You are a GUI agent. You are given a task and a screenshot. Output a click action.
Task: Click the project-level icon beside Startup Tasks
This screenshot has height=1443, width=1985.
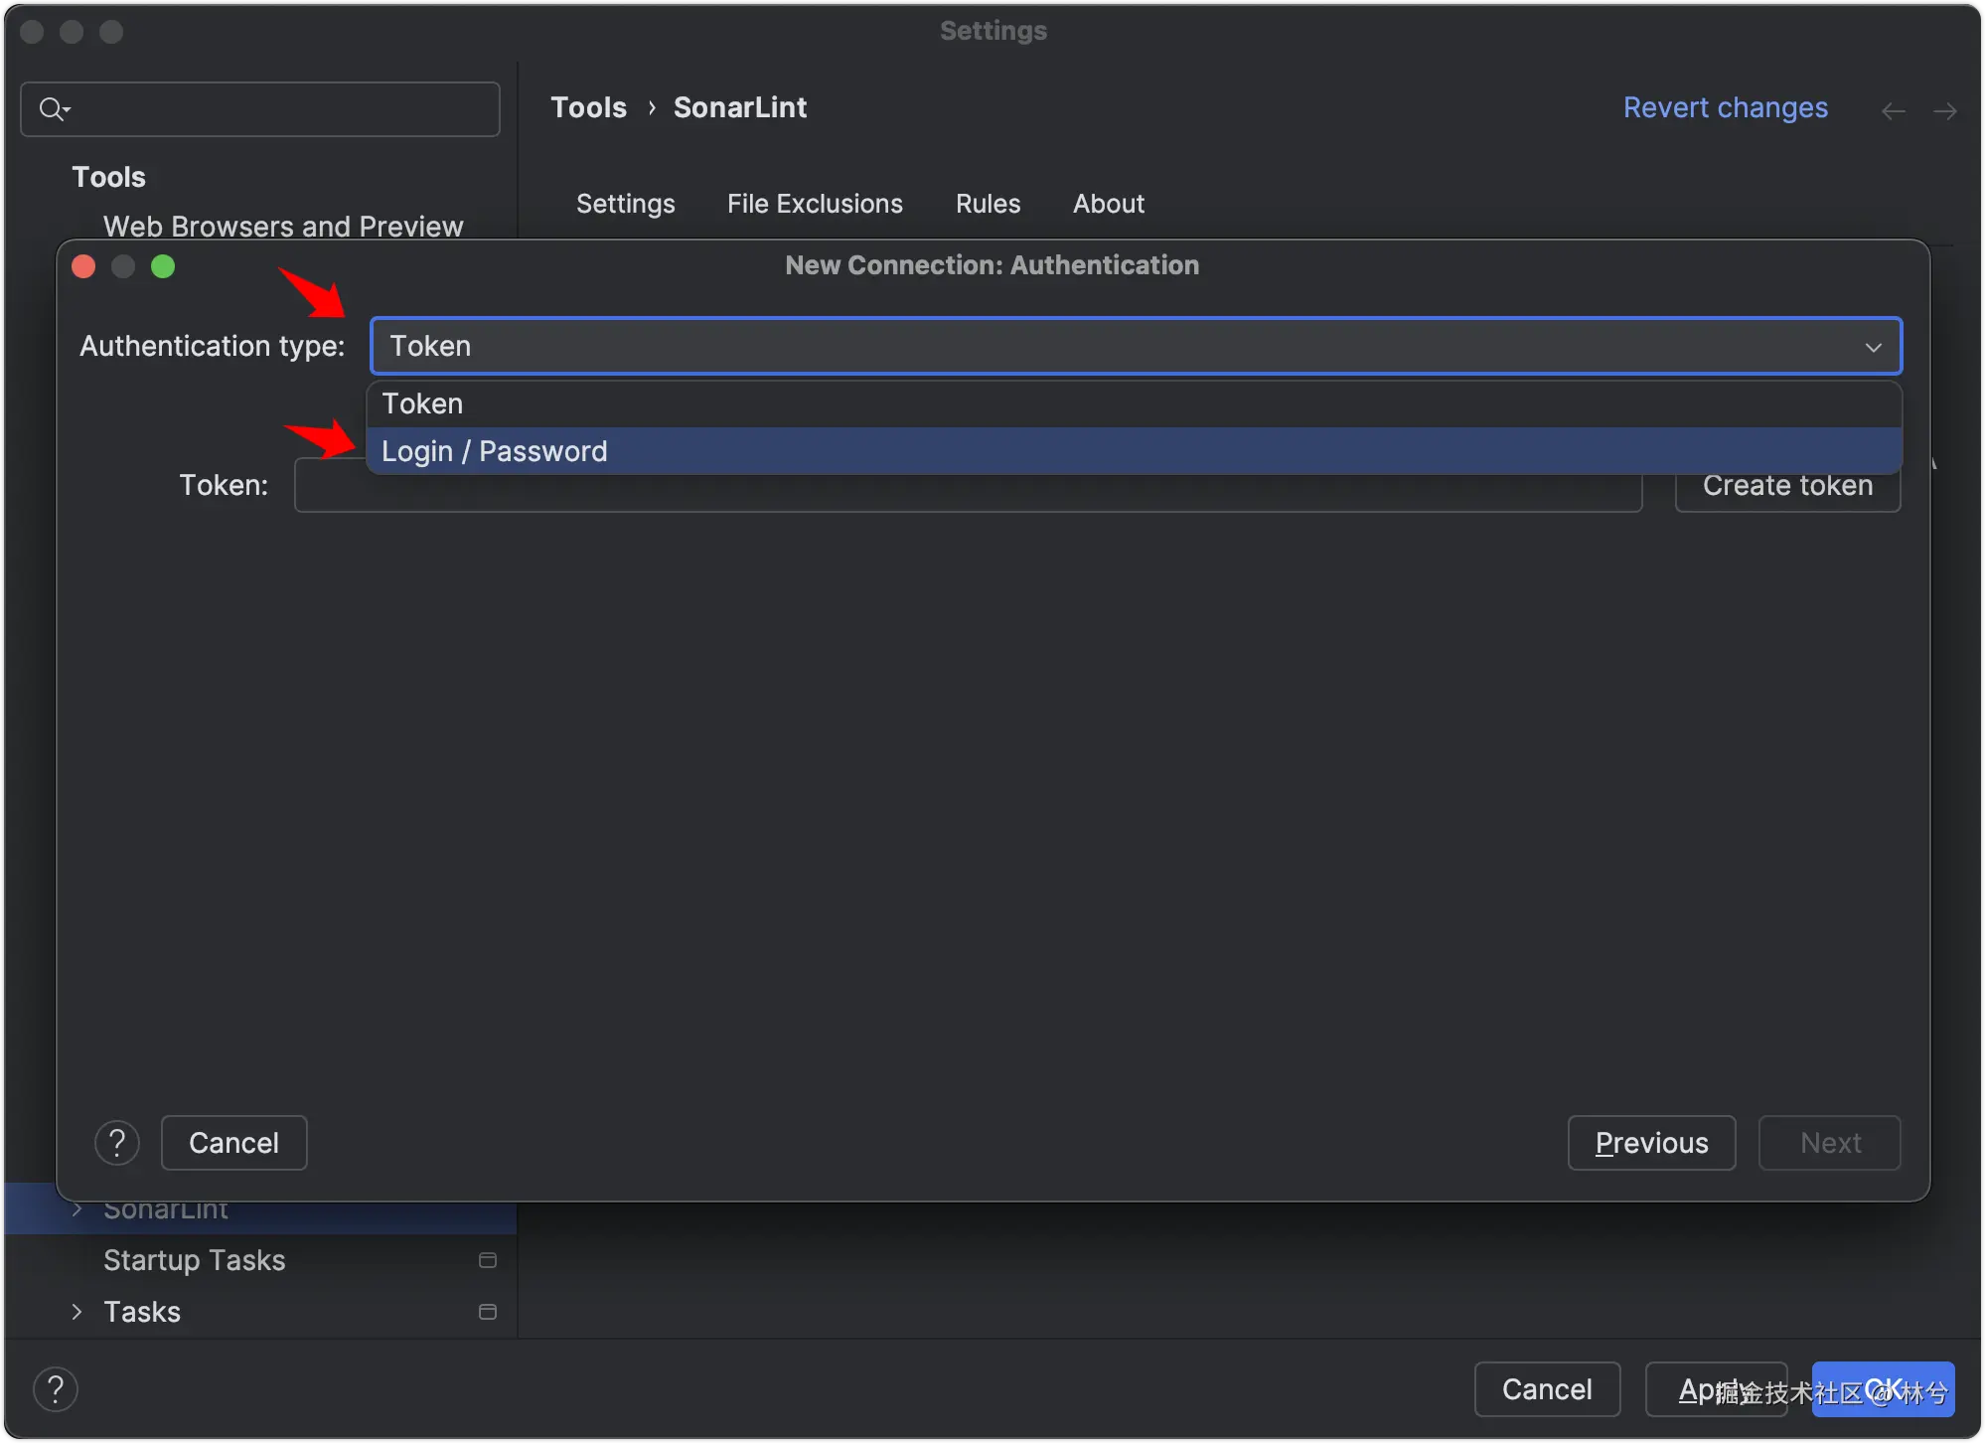click(488, 1260)
